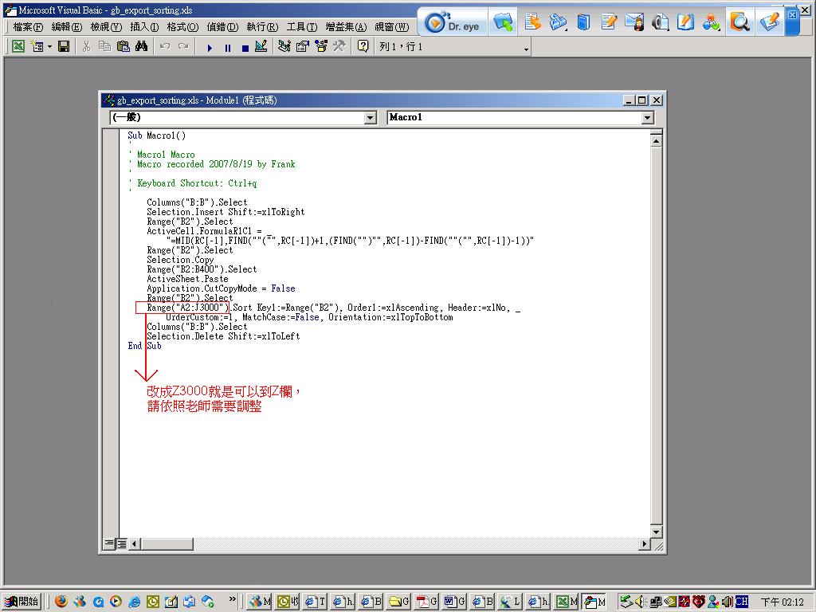Click the 開始 Start button

pos(22,602)
